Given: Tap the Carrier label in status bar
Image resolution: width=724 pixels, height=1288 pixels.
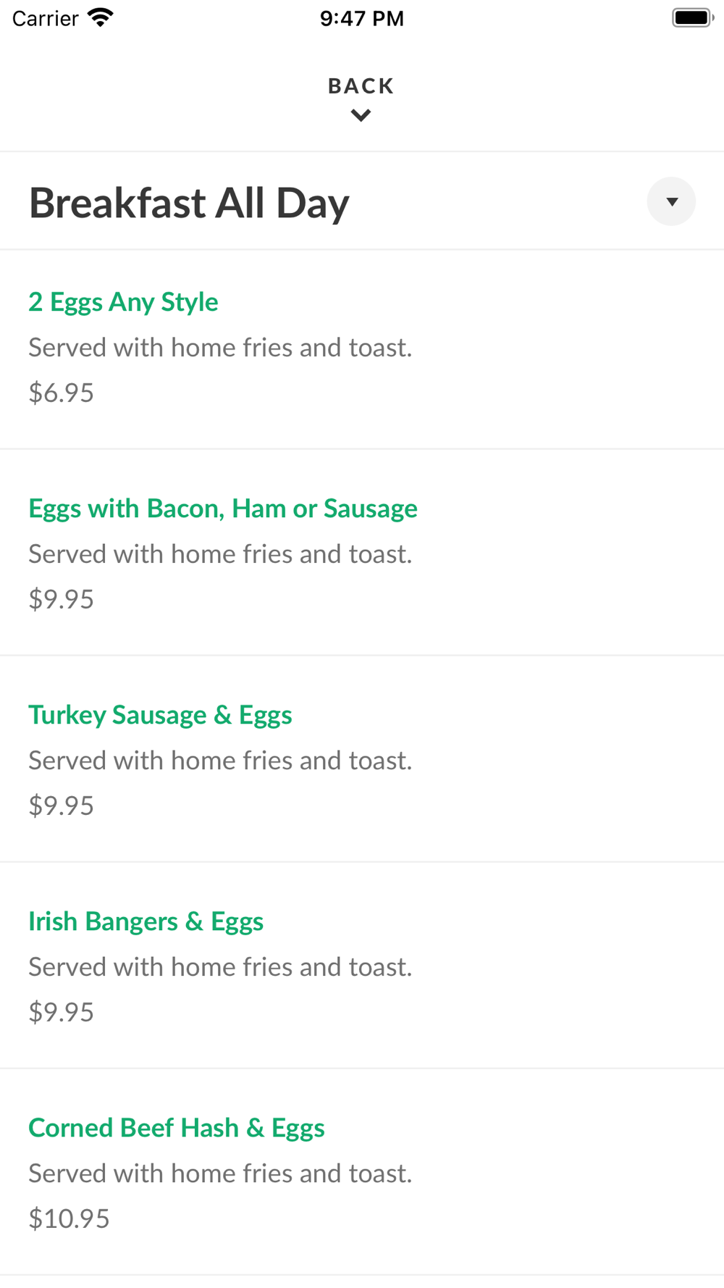Looking at the screenshot, I should 46,18.
